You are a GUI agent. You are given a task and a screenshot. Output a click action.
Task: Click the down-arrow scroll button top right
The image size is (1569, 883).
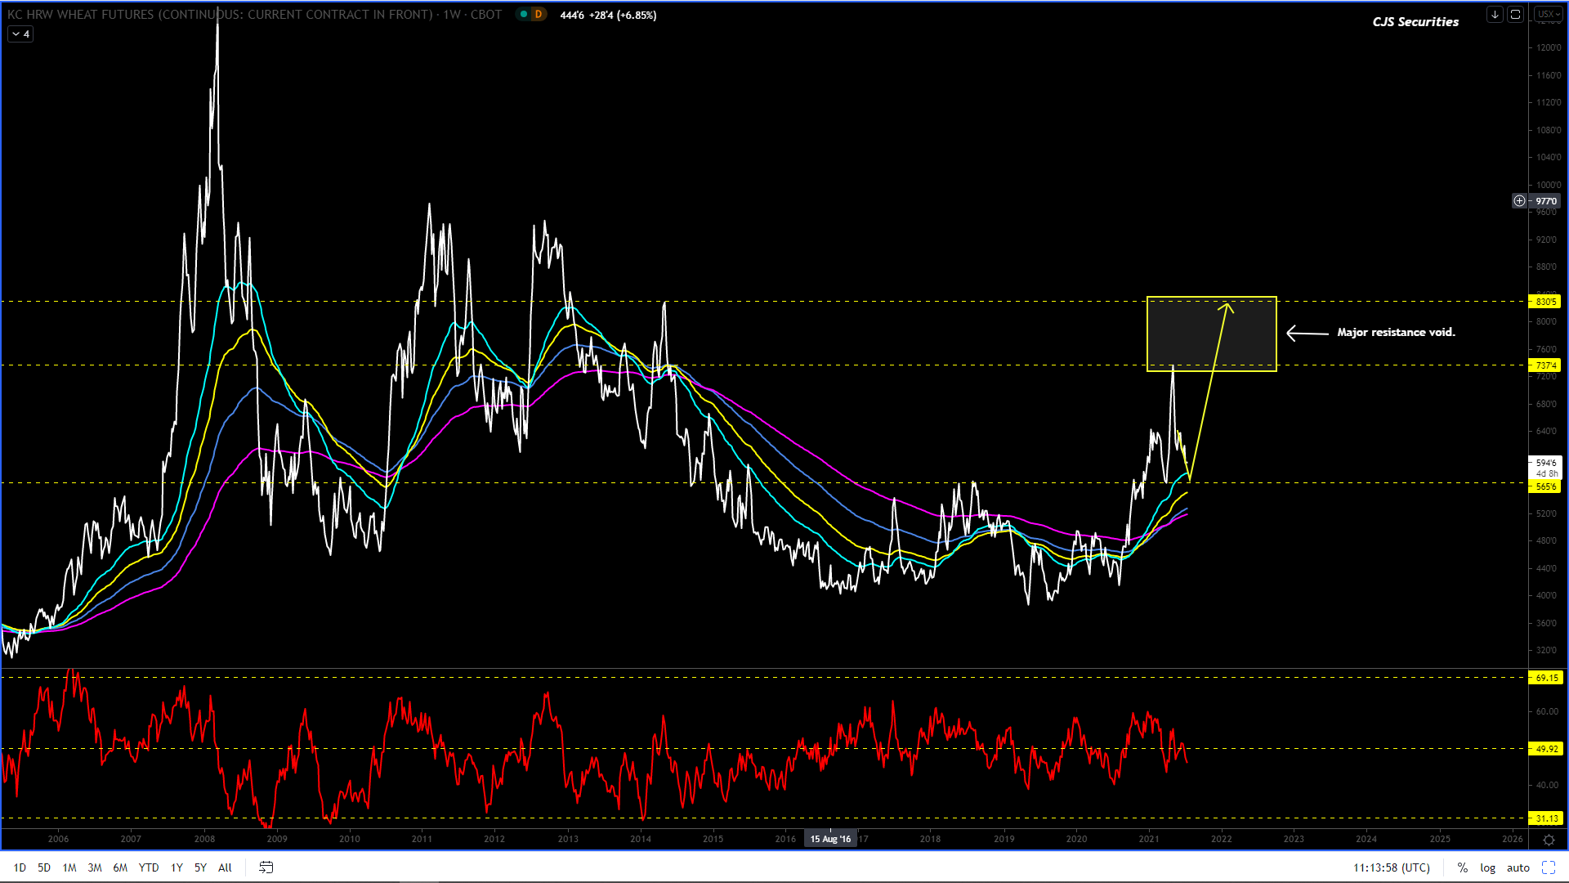[1495, 15]
